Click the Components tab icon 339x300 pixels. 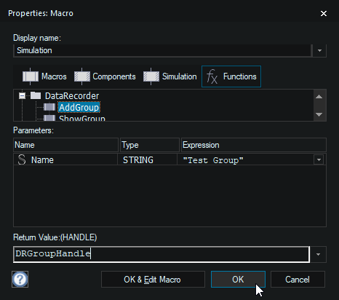point(82,76)
